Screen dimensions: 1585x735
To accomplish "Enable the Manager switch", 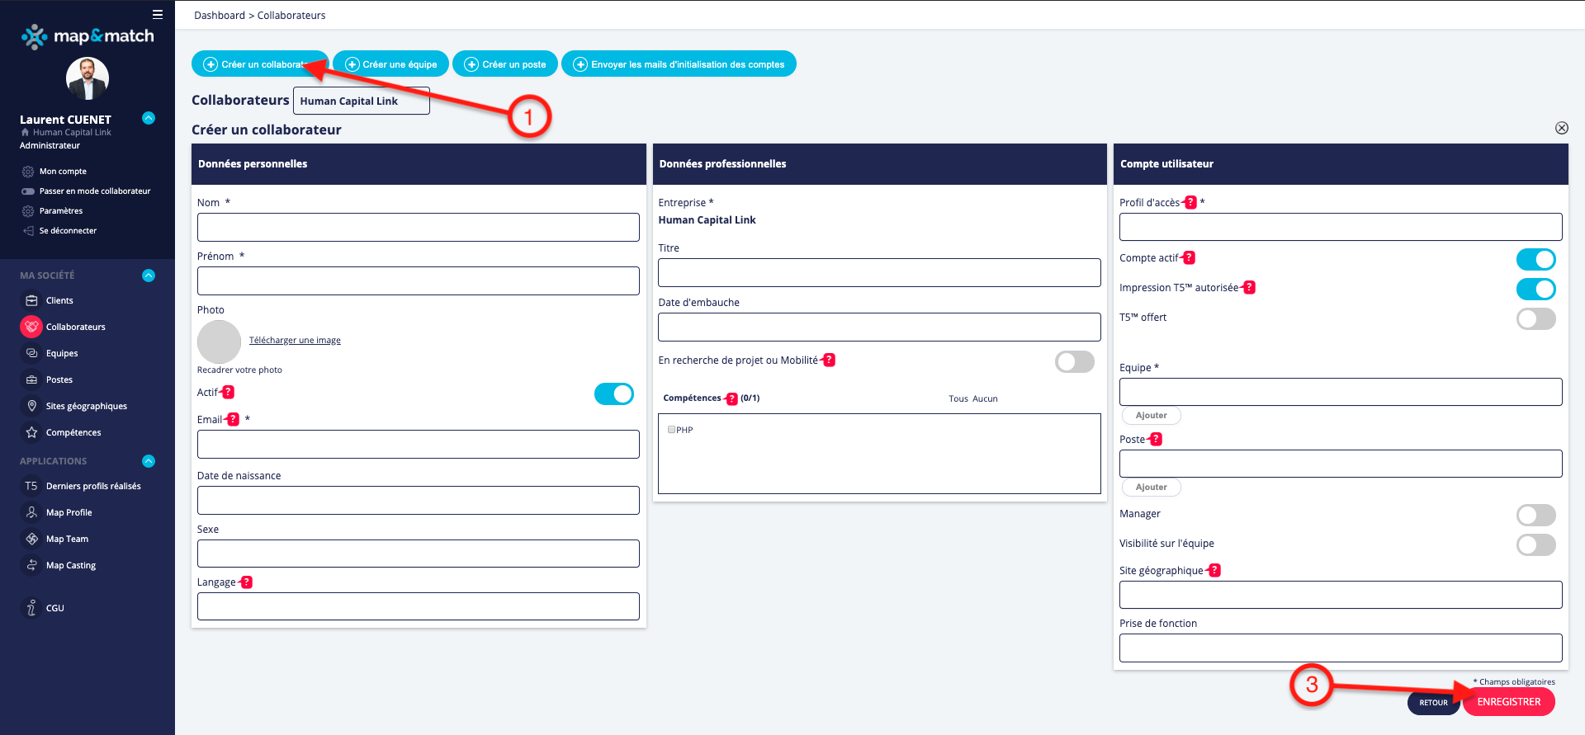I will tap(1536, 516).
